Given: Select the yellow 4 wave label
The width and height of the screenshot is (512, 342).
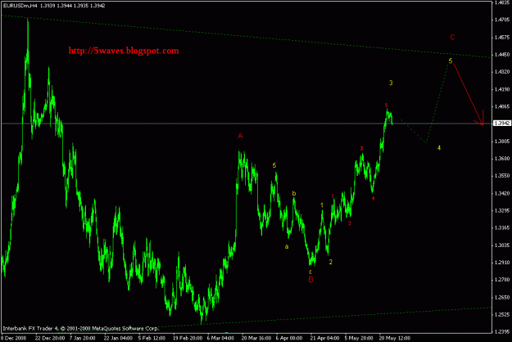Looking at the screenshot, I should pyautogui.click(x=439, y=148).
